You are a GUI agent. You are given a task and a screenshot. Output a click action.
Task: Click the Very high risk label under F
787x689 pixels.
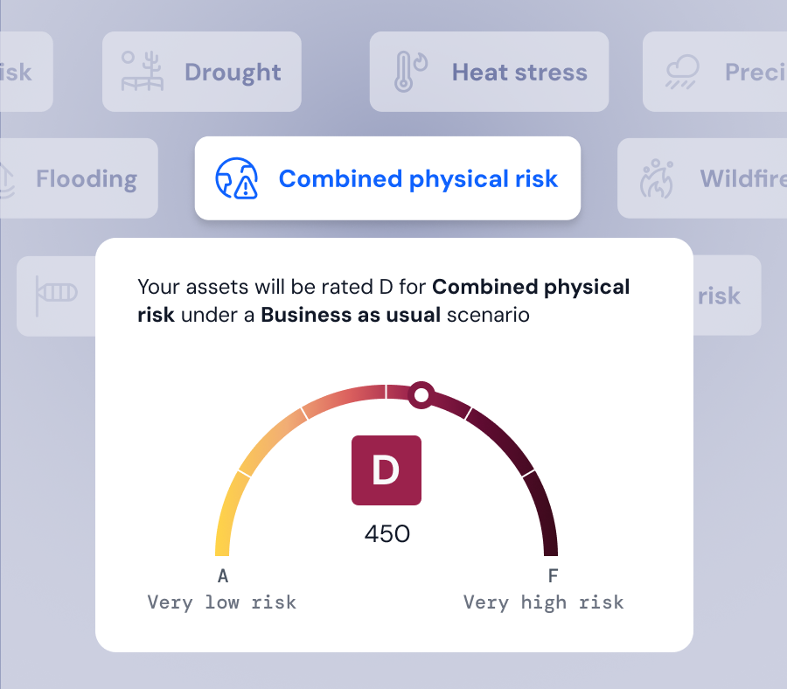543,602
